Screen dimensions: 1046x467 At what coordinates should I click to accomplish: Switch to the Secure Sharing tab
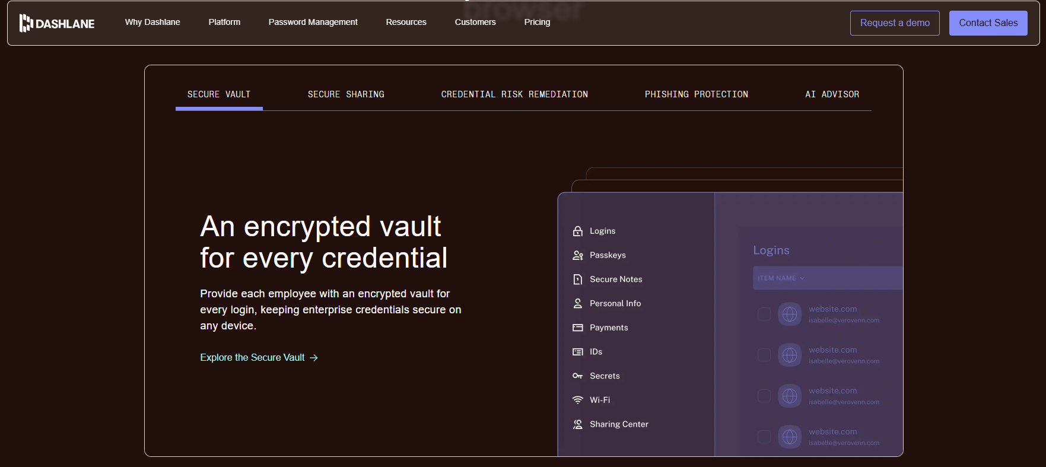tap(346, 94)
